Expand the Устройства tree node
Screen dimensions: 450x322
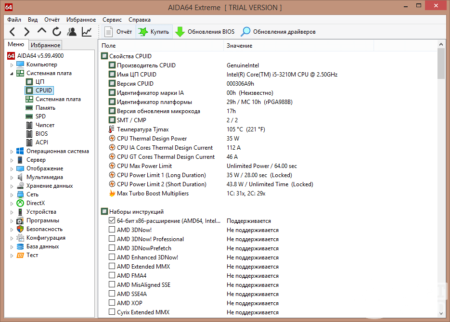click(12, 212)
